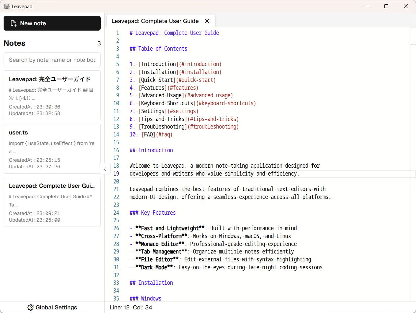Open the user.ts note card
This screenshot has width=416, height=313.
pyautogui.click(x=52, y=149)
